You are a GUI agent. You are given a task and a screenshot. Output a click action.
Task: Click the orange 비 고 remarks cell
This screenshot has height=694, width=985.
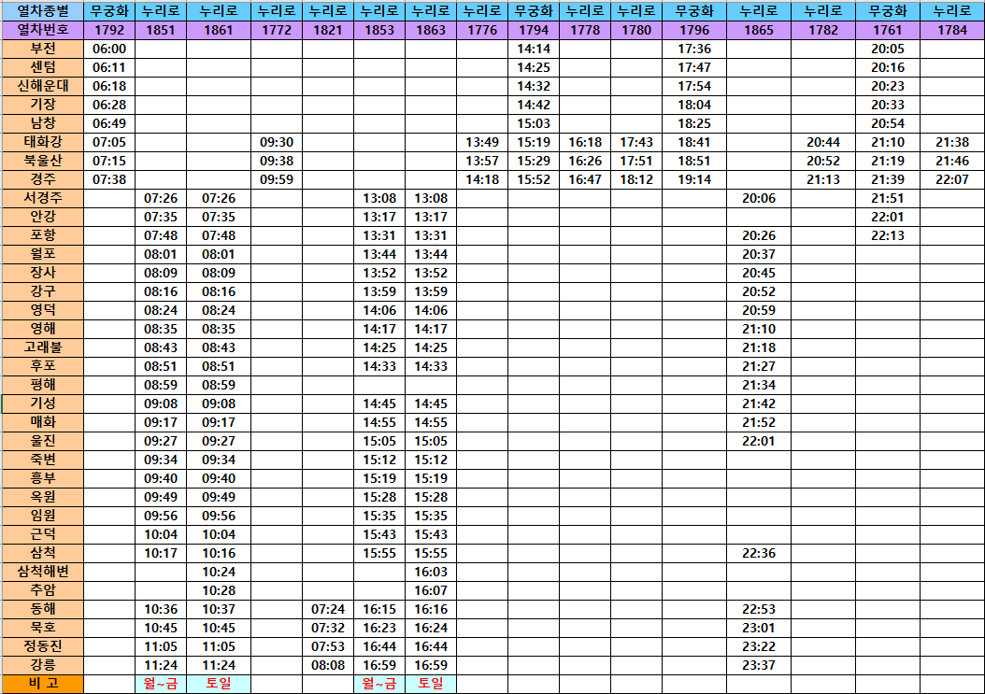pyautogui.click(x=43, y=684)
